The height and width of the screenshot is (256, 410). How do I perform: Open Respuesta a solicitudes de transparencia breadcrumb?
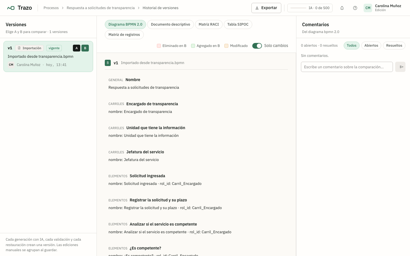pos(101,8)
